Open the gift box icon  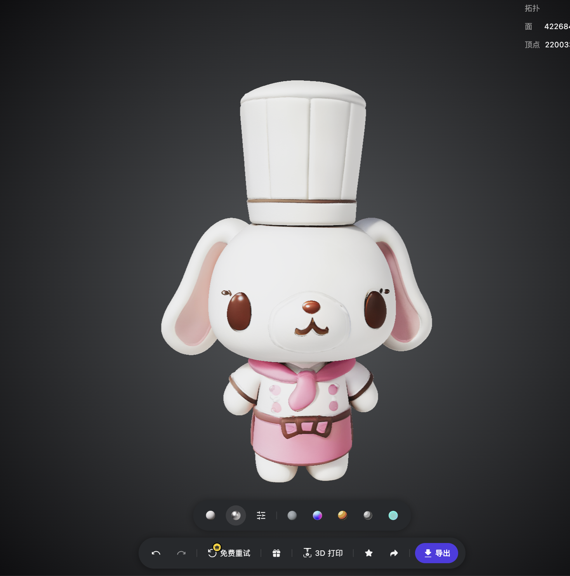click(276, 553)
